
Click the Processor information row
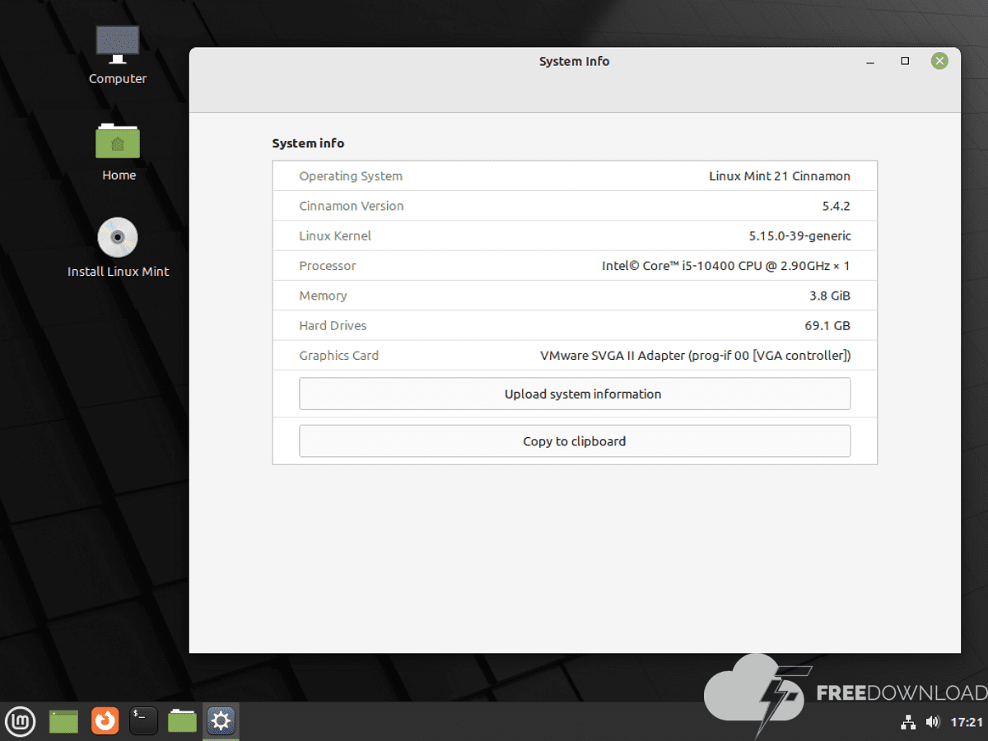tap(575, 266)
